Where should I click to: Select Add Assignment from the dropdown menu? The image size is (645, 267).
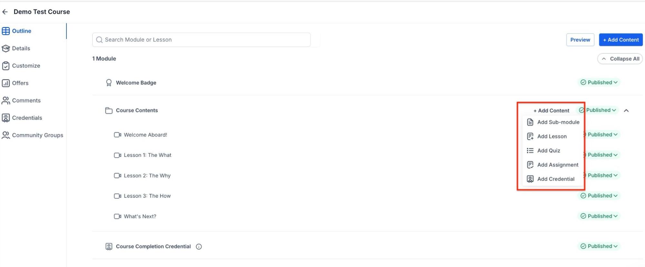point(558,165)
